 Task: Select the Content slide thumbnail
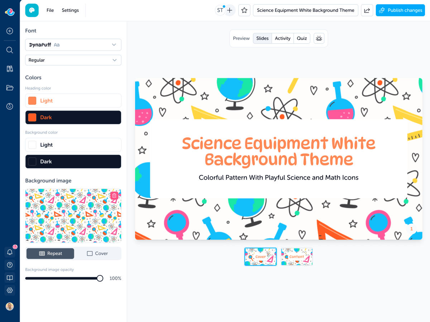pos(297,257)
